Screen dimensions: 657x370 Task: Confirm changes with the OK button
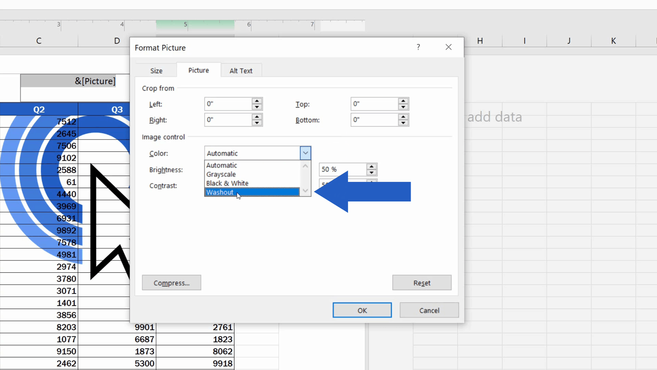click(361, 310)
